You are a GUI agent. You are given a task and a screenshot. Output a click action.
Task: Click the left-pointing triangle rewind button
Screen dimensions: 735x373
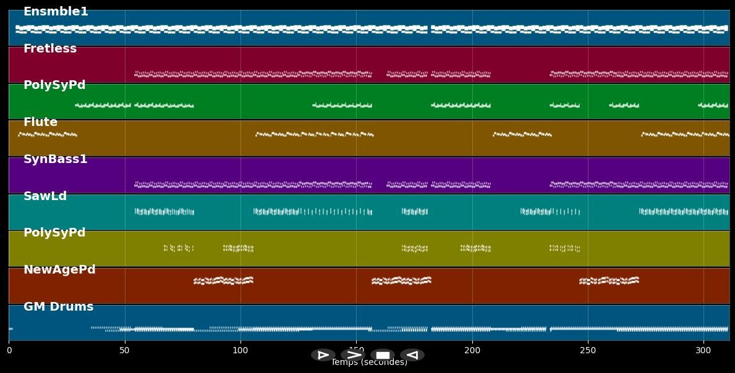(x=412, y=355)
